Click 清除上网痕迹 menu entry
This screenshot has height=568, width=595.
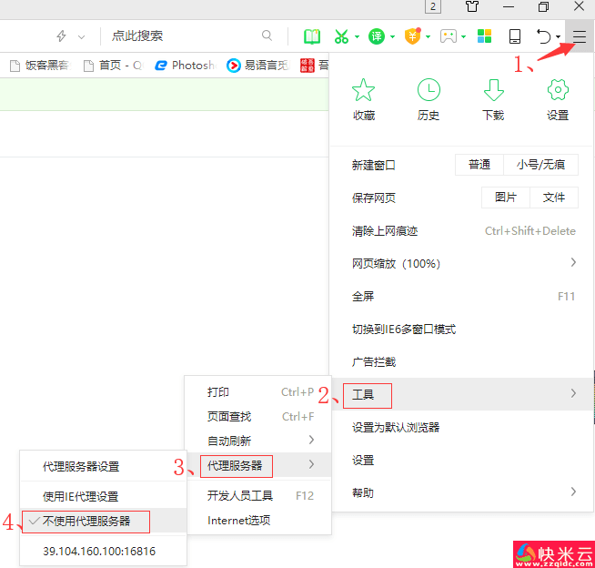(385, 231)
